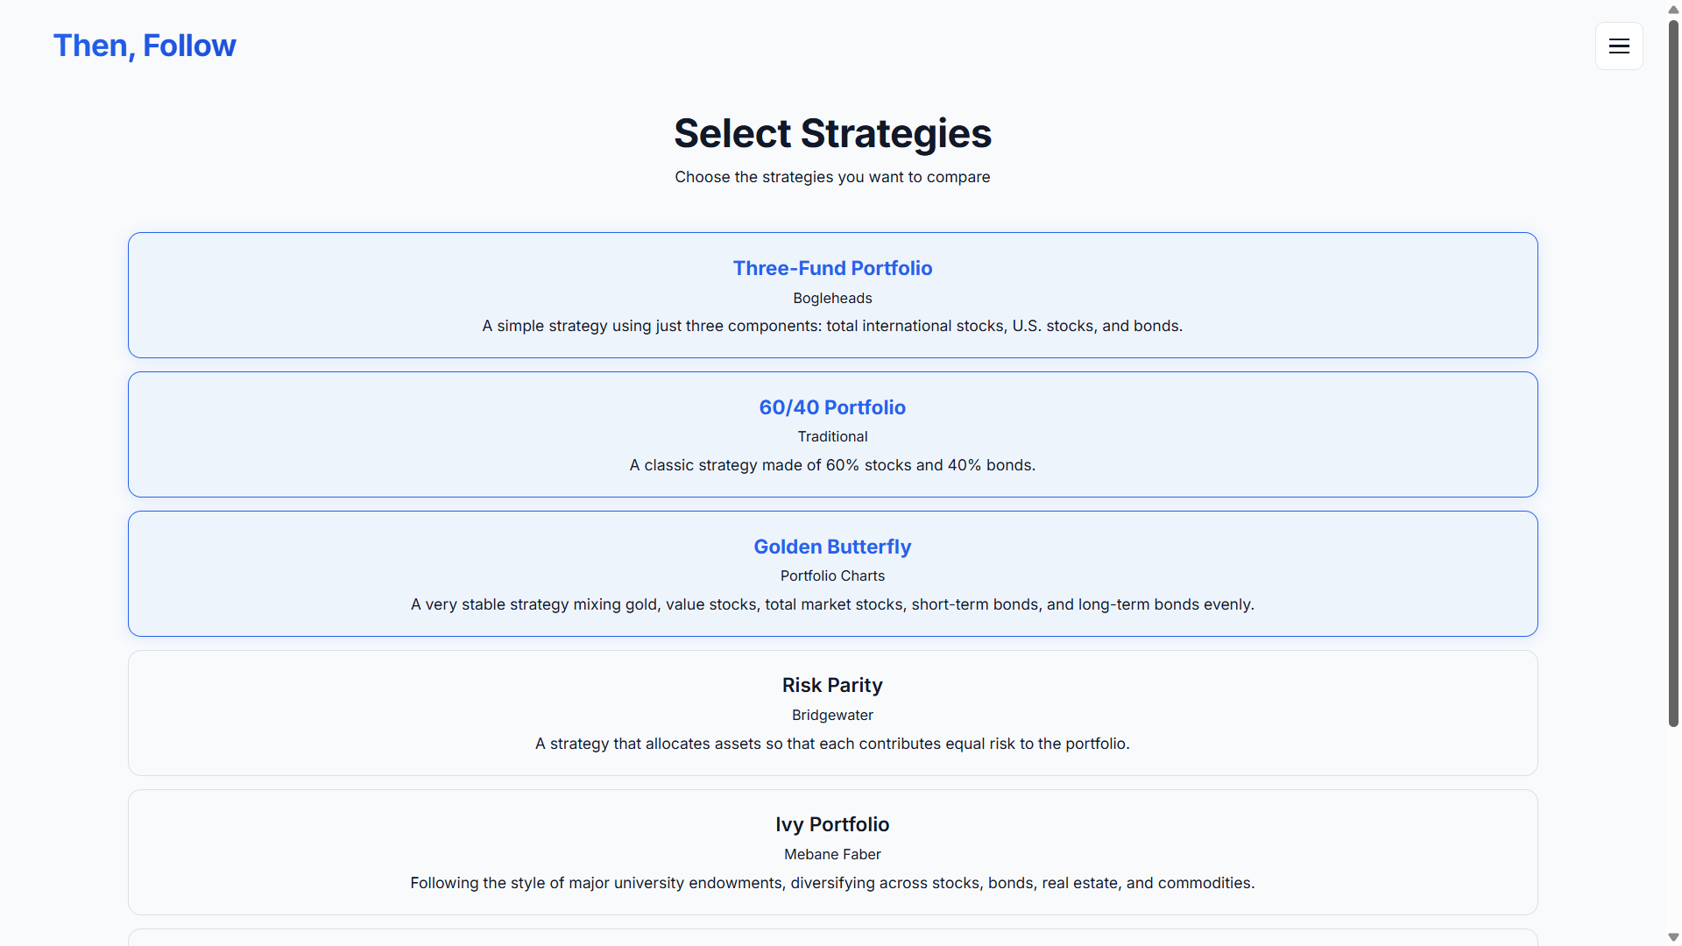Click the Three-Fund Portfolio title
Screen dimensions: 1682x946
click(831, 268)
